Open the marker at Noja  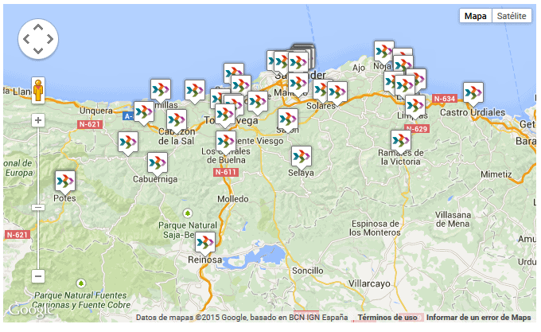[384, 53]
